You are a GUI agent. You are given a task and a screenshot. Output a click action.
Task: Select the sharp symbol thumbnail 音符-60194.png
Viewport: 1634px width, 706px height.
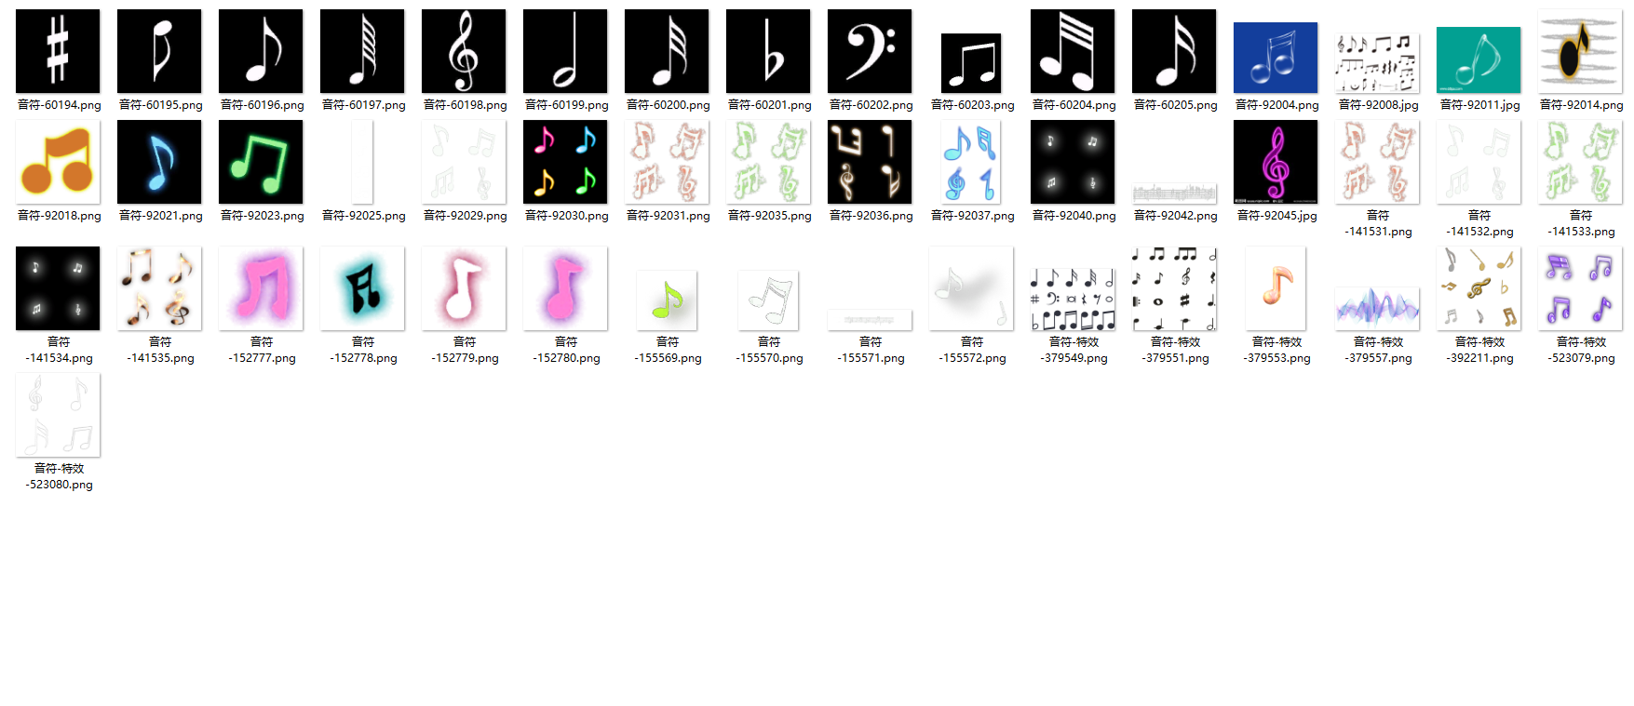click(58, 51)
